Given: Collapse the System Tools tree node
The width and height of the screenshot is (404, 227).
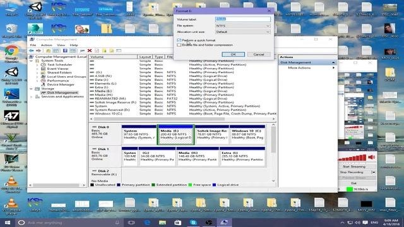Looking at the screenshot, I should click(32, 61).
